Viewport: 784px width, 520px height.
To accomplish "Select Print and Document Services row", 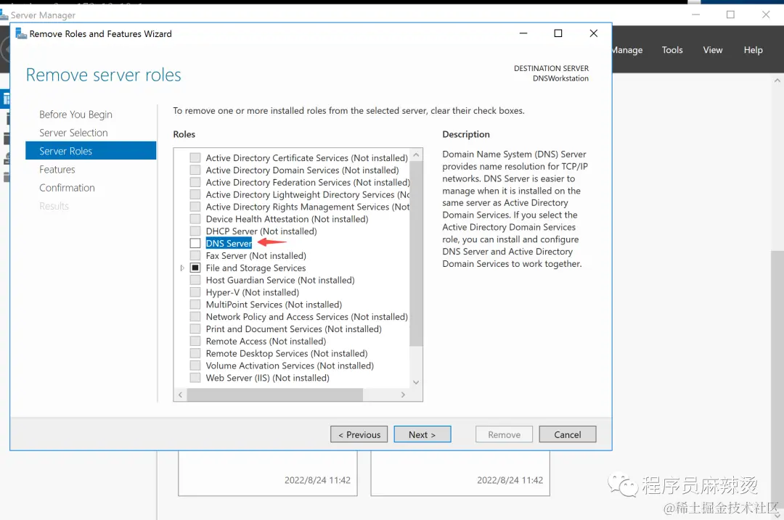I will tap(293, 329).
